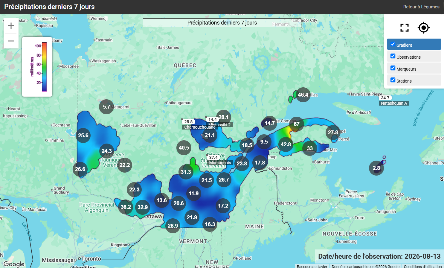
Task: Select the 9.5 observation marker
Action: 264,142
